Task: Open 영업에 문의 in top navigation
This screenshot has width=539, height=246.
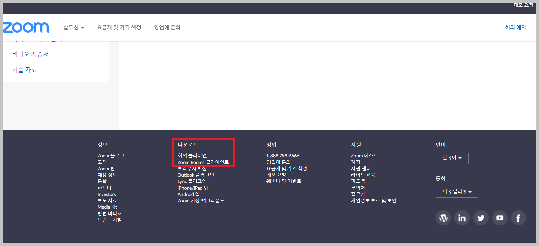Action: pos(167,27)
